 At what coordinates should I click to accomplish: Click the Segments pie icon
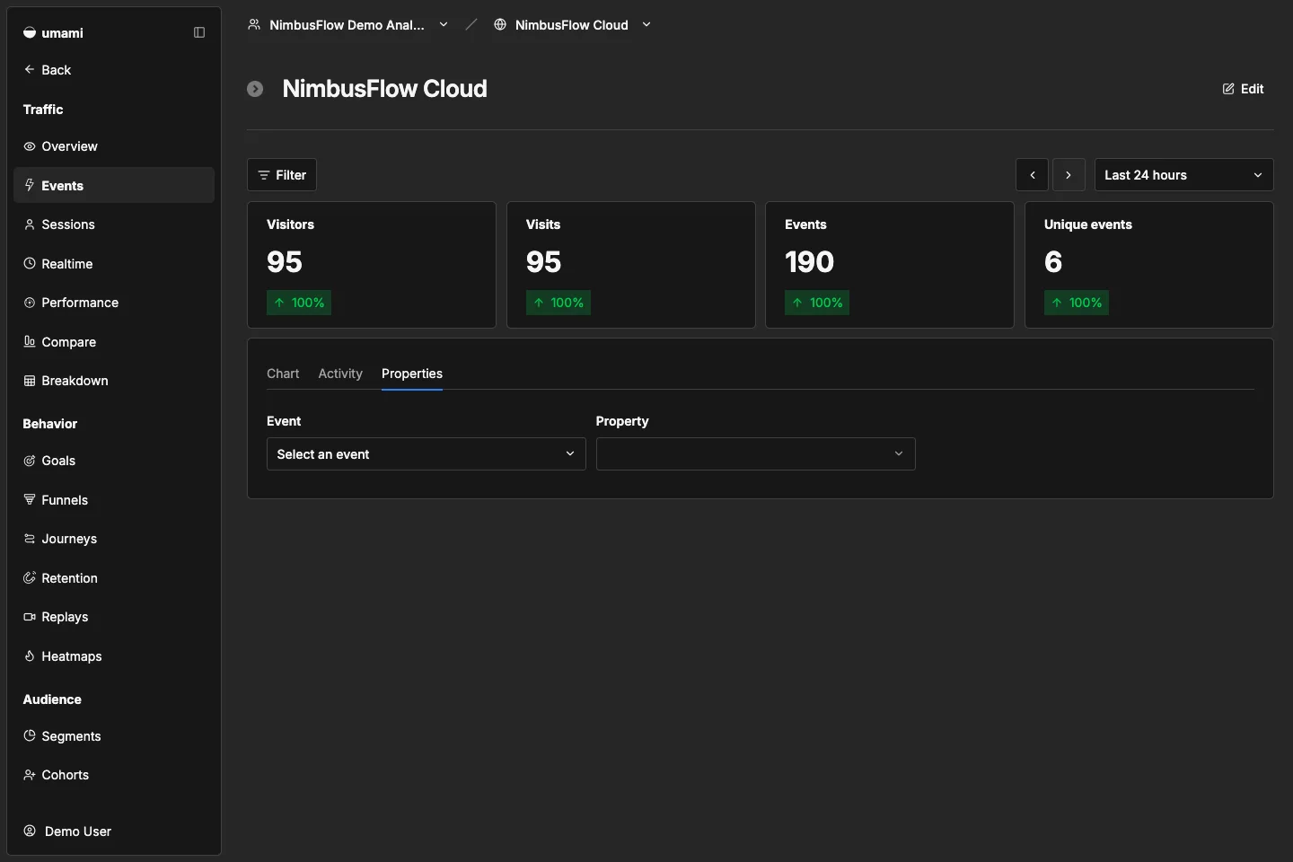tap(30, 735)
